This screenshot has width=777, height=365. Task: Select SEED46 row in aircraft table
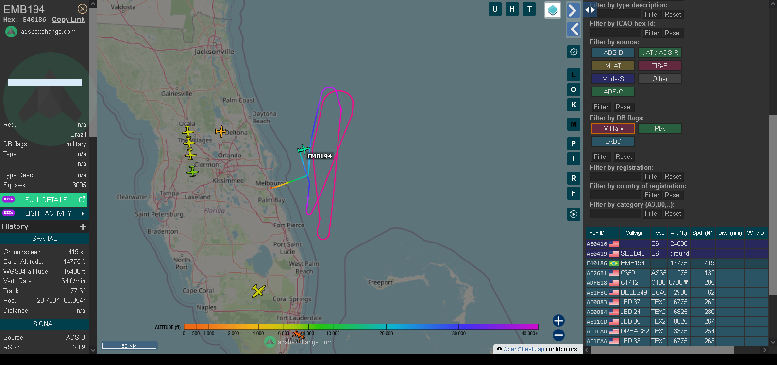click(x=677, y=254)
